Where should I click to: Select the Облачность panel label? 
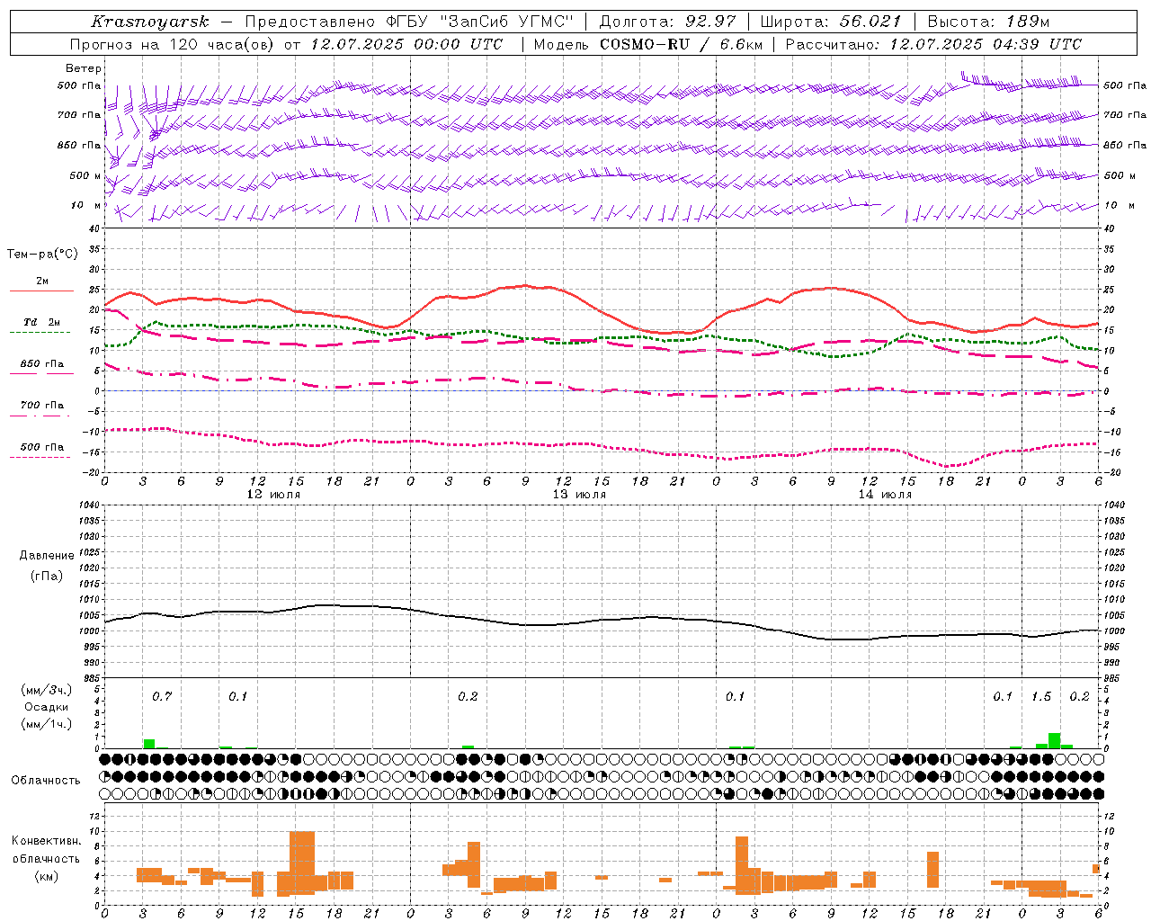pyautogui.click(x=46, y=780)
